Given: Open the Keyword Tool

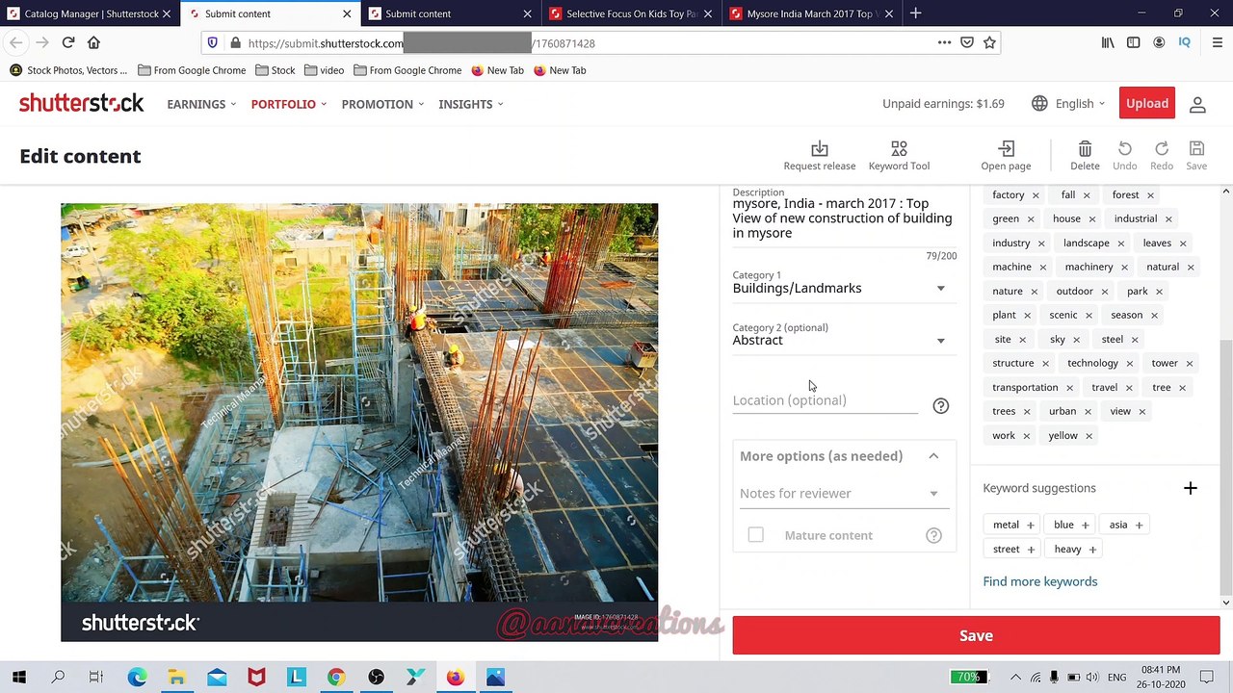Looking at the screenshot, I should 899,149.
